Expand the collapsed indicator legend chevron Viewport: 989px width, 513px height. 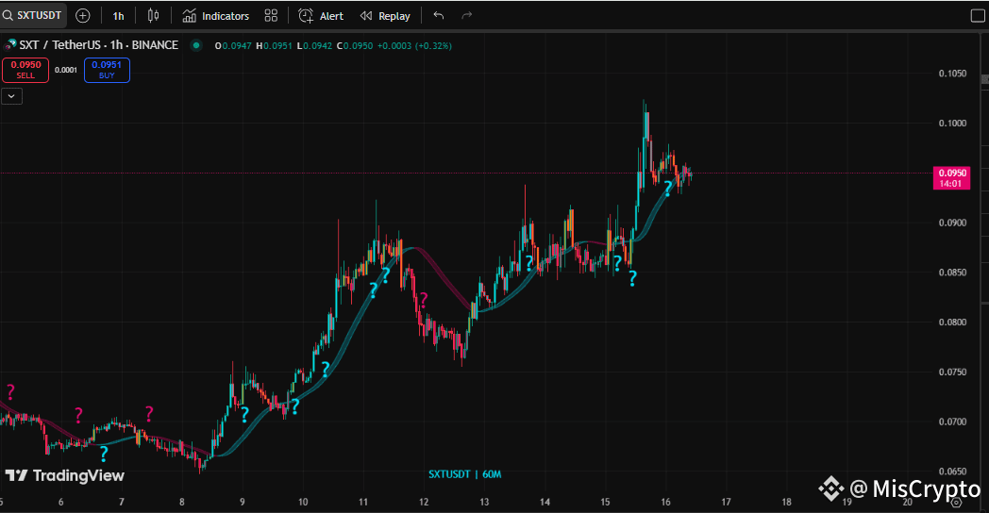(12, 96)
